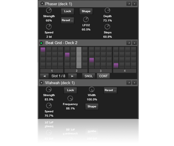Click the Wahwah Shape button
174x146 pixels.
coord(92,107)
